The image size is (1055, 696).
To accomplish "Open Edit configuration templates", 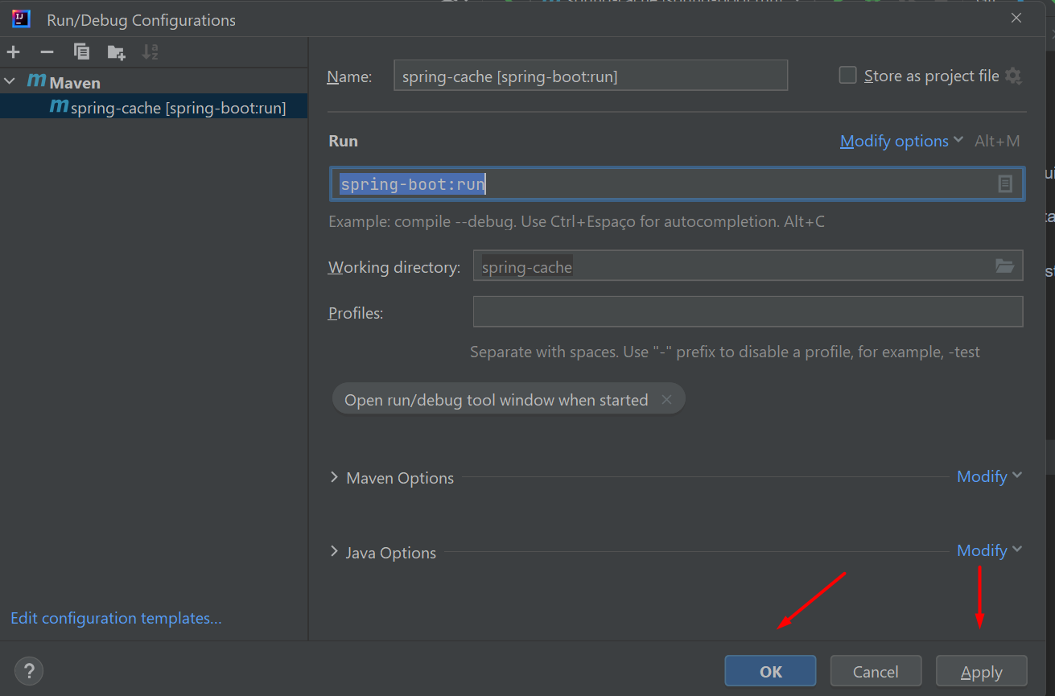I will tap(115, 618).
